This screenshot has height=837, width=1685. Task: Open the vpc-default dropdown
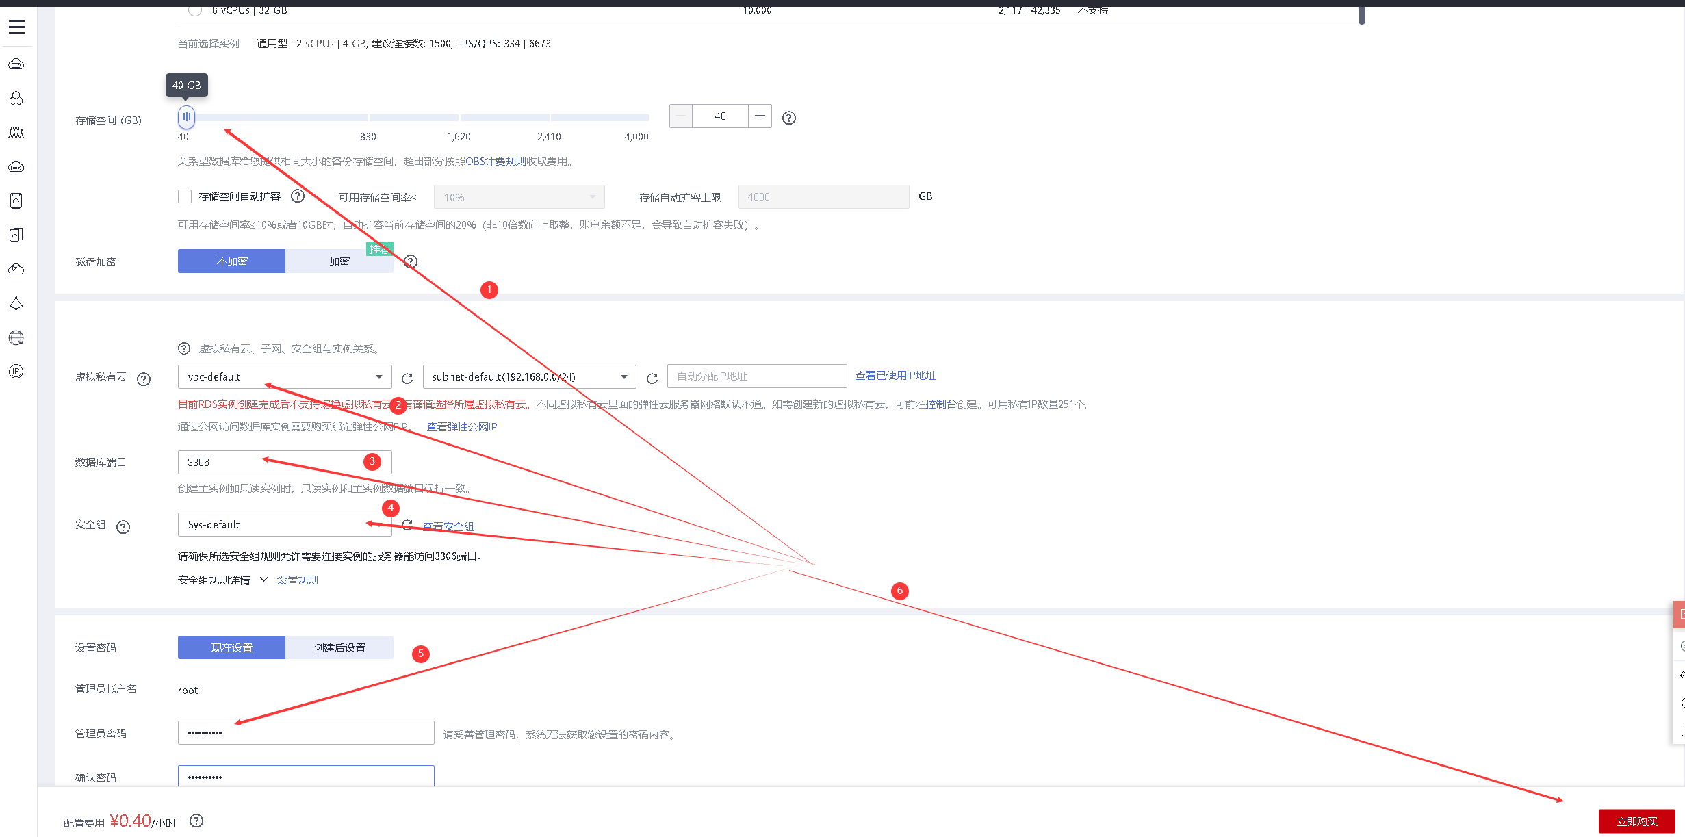point(284,376)
